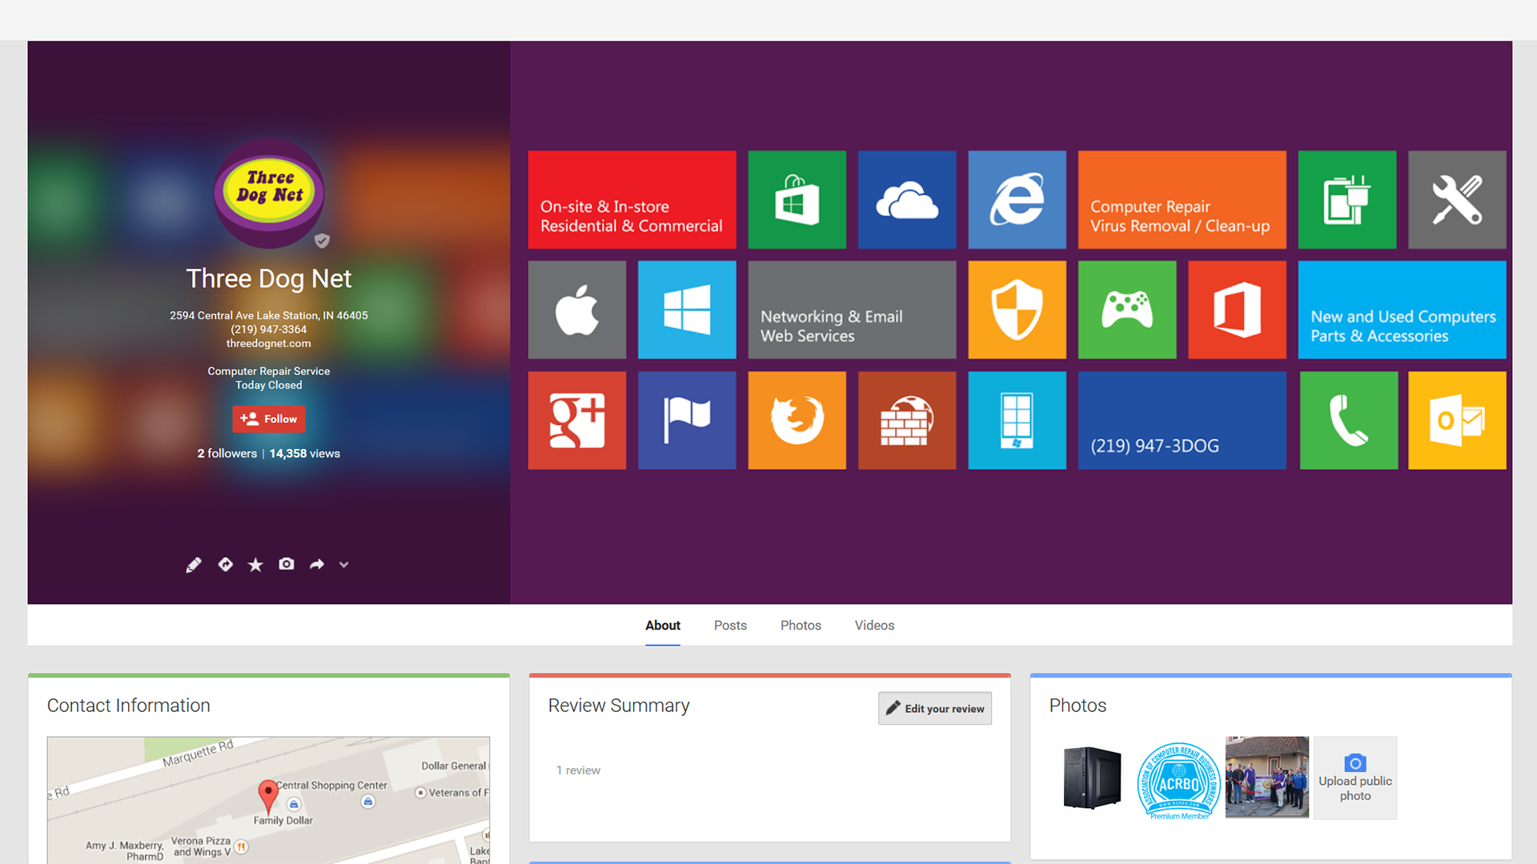Click Family Dollar label on map
The width and height of the screenshot is (1537, 864).
coord(283,821)
